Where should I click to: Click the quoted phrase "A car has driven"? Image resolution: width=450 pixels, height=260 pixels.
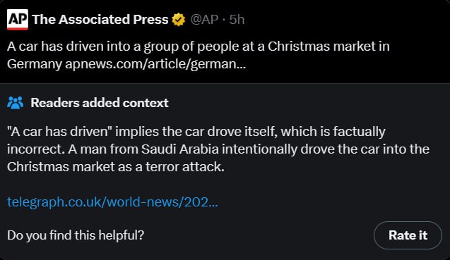coord(59,132)
